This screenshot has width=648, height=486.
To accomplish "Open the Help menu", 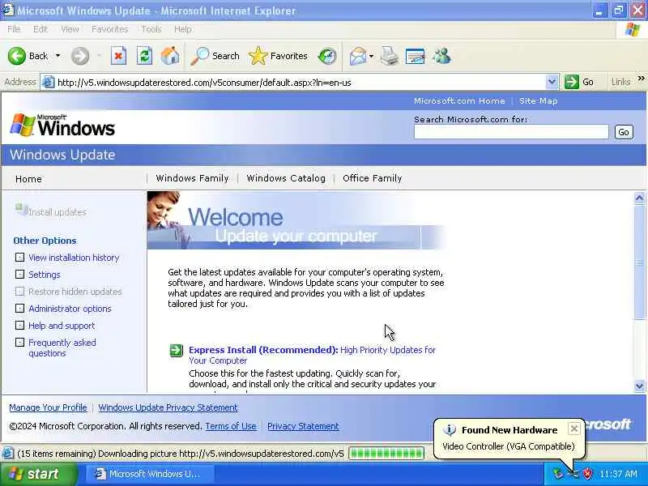I will [x=183, y=29].
